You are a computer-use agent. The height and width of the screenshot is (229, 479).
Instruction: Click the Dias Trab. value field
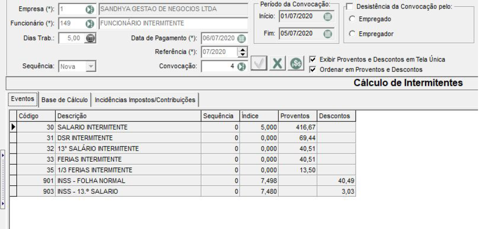click(71, 38)
